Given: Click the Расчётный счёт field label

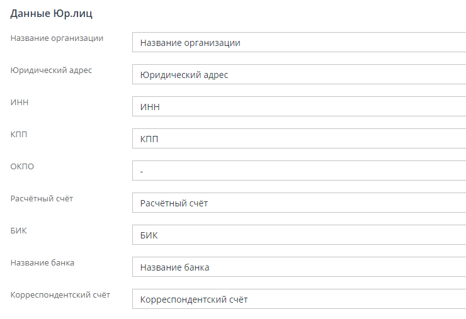Looking at the screenshot, I should point(42,198).
